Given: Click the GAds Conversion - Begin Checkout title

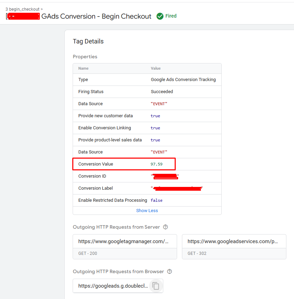Looking at the screenshot, I should [x=96, y=17].
